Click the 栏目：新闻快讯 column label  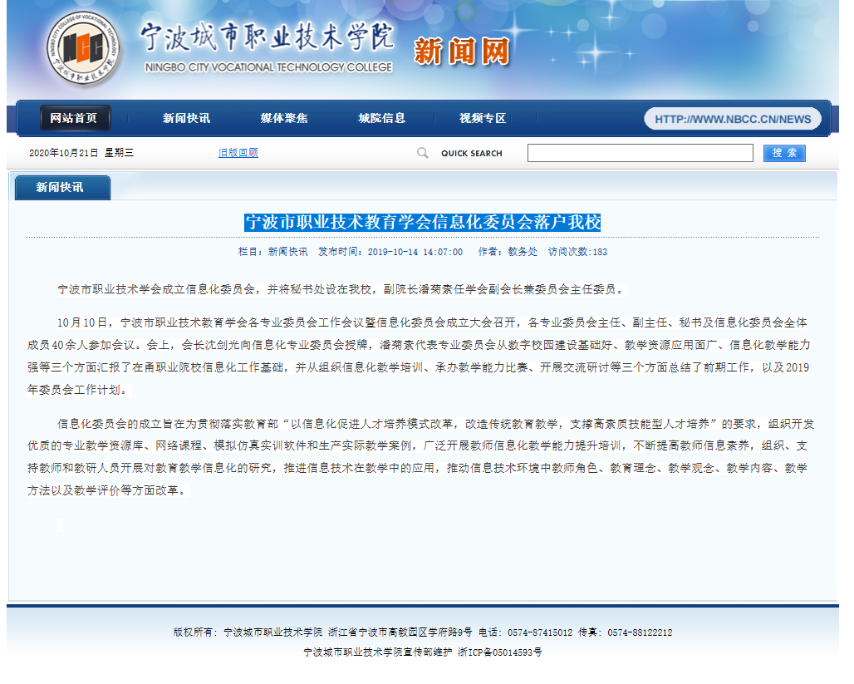click(272, 252)
